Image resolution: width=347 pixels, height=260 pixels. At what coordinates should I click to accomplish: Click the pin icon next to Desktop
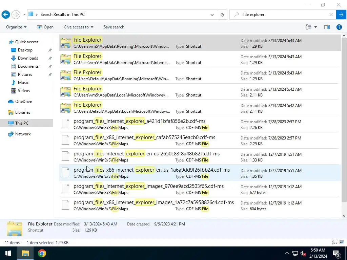(x=50, y=50)
